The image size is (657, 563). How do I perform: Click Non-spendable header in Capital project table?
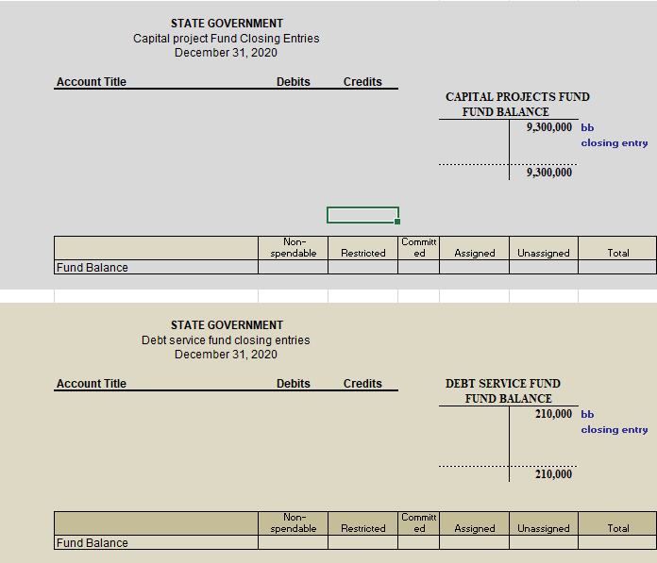[x=294, y=248]
